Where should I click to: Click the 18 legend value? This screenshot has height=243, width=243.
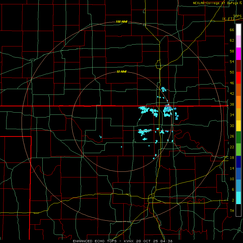[x=232, y=158]
